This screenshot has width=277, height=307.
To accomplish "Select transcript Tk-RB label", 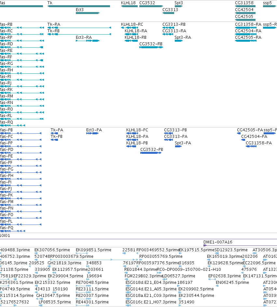I will (54, 31).
